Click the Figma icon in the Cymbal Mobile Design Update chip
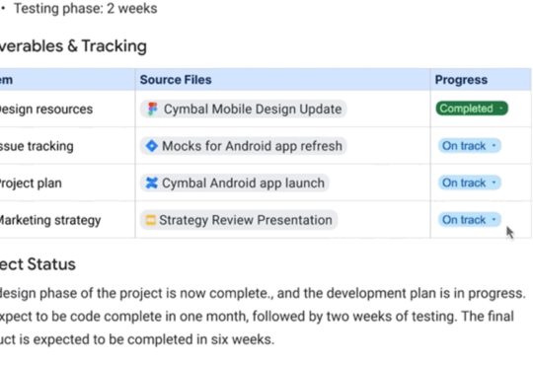The image size is (533, 365). 152,109
